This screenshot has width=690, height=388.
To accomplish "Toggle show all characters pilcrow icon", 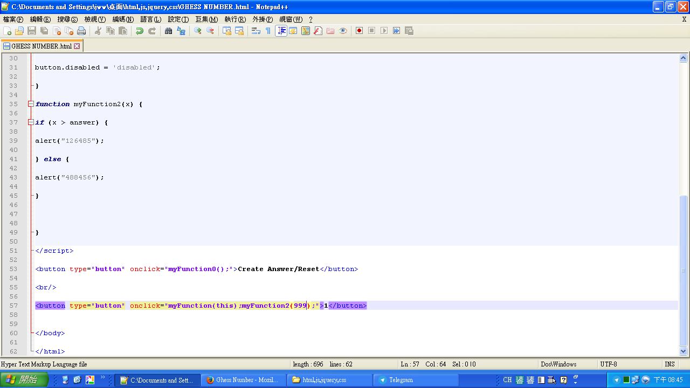I will (x=268, y=31).
